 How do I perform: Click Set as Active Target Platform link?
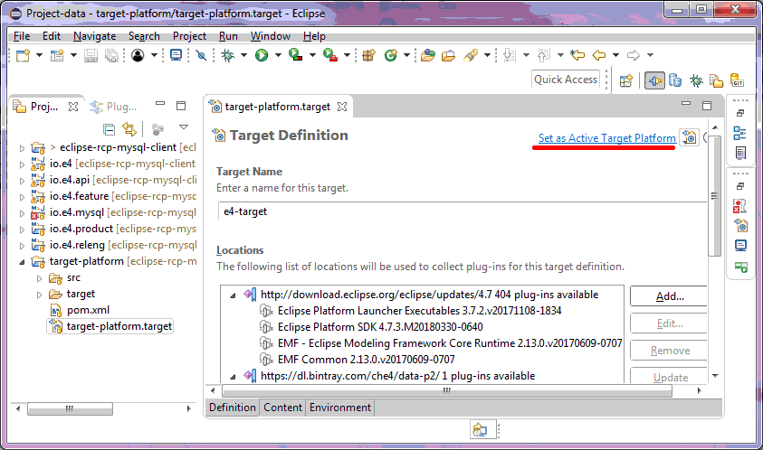[x=606, y=138]
